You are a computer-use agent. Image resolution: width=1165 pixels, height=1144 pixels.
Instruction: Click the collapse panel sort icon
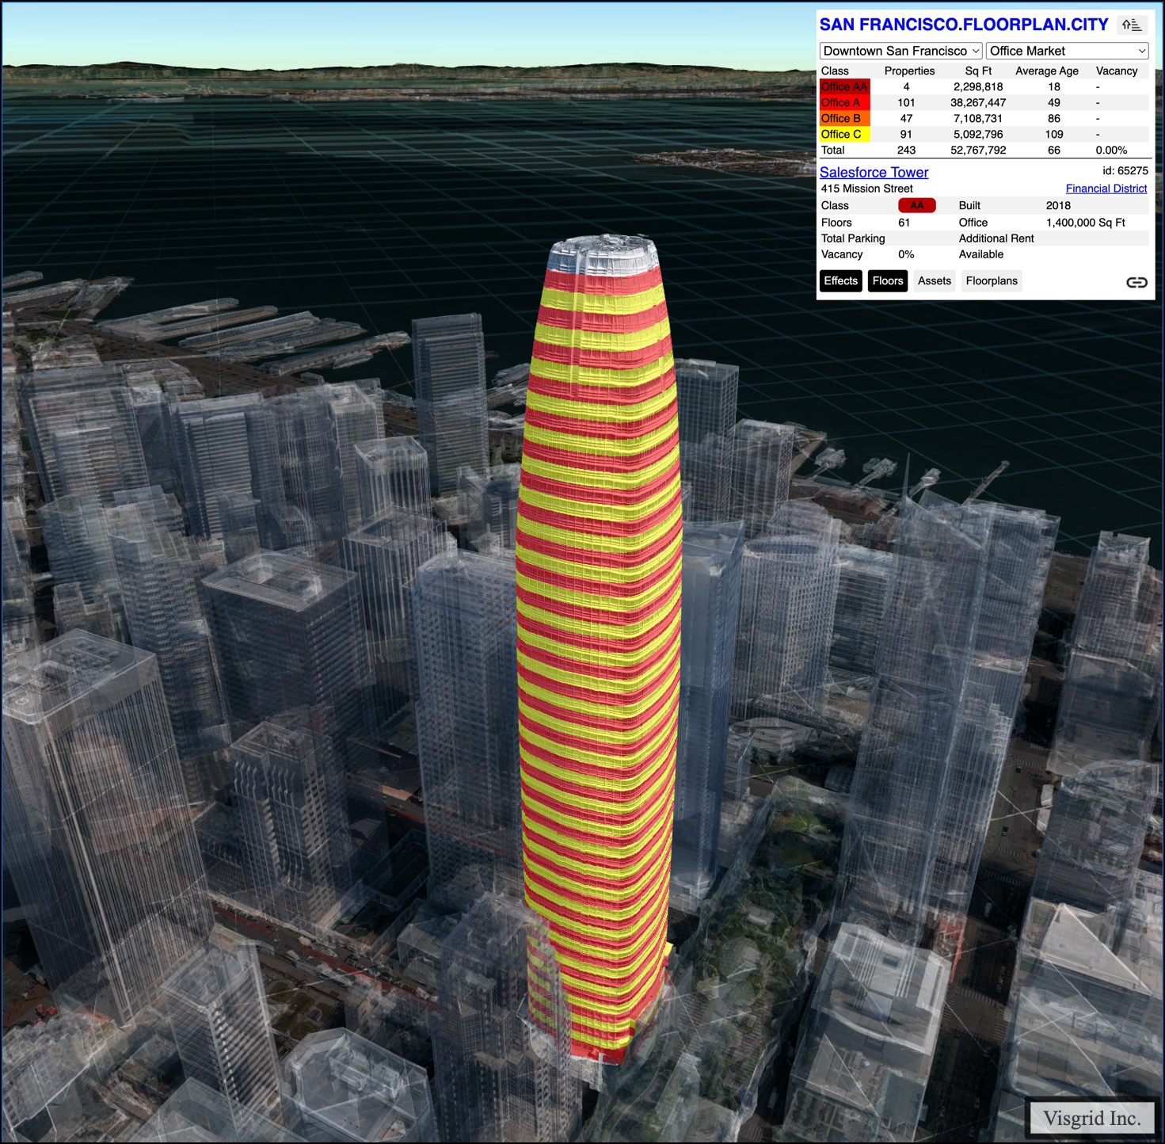[x=1132, y=25]
